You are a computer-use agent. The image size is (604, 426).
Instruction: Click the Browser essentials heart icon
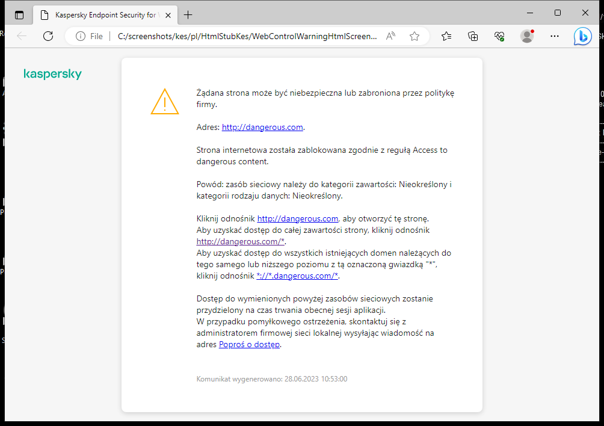coord(499,36)
